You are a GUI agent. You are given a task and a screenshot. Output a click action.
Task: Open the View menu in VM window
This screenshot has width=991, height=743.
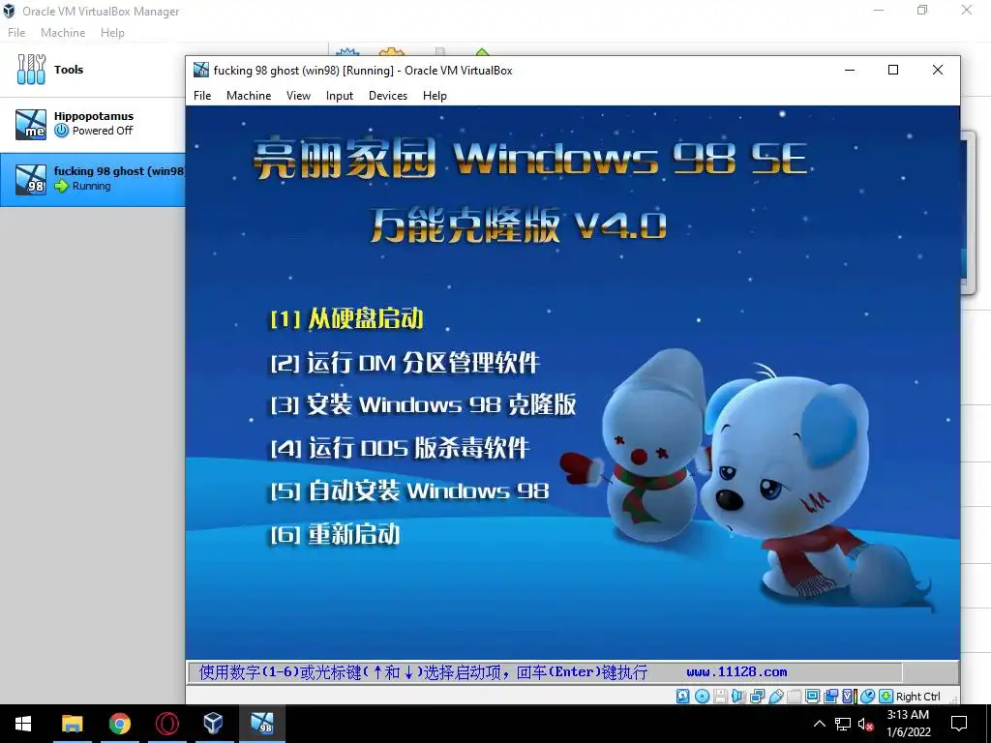click(298, 96)
